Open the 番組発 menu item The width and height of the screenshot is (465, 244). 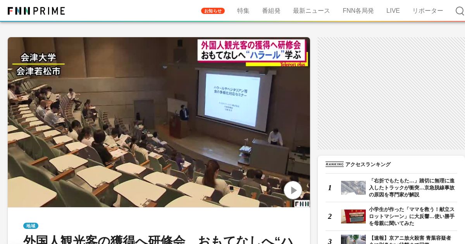[271, 11]
